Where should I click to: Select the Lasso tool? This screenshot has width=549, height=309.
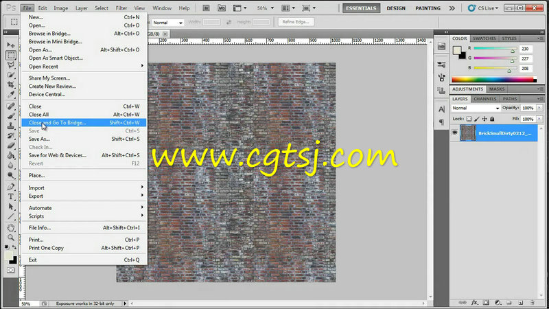click(x=11, y=65)
